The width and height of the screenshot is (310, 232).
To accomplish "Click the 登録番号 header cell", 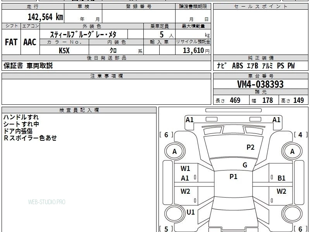I will 139,6.
